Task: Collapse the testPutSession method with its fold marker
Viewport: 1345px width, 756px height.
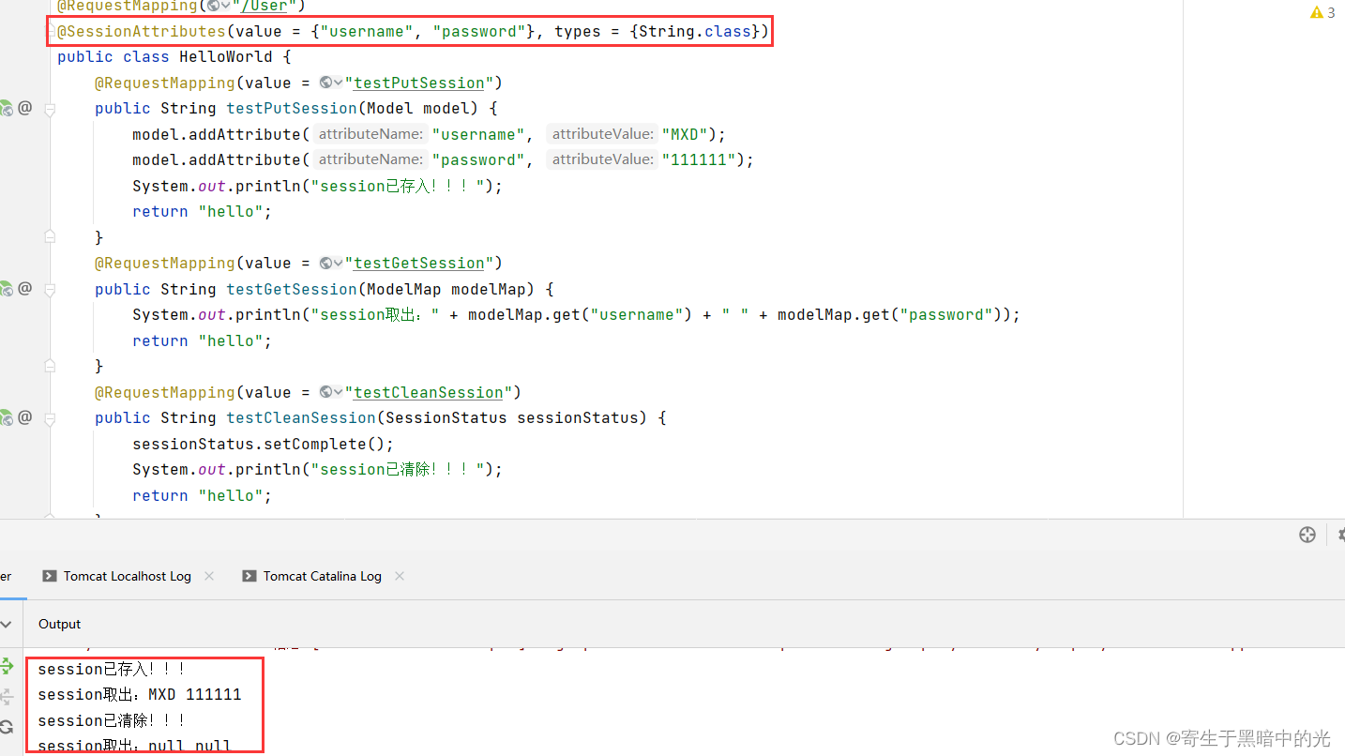Action: coord(50,109)
